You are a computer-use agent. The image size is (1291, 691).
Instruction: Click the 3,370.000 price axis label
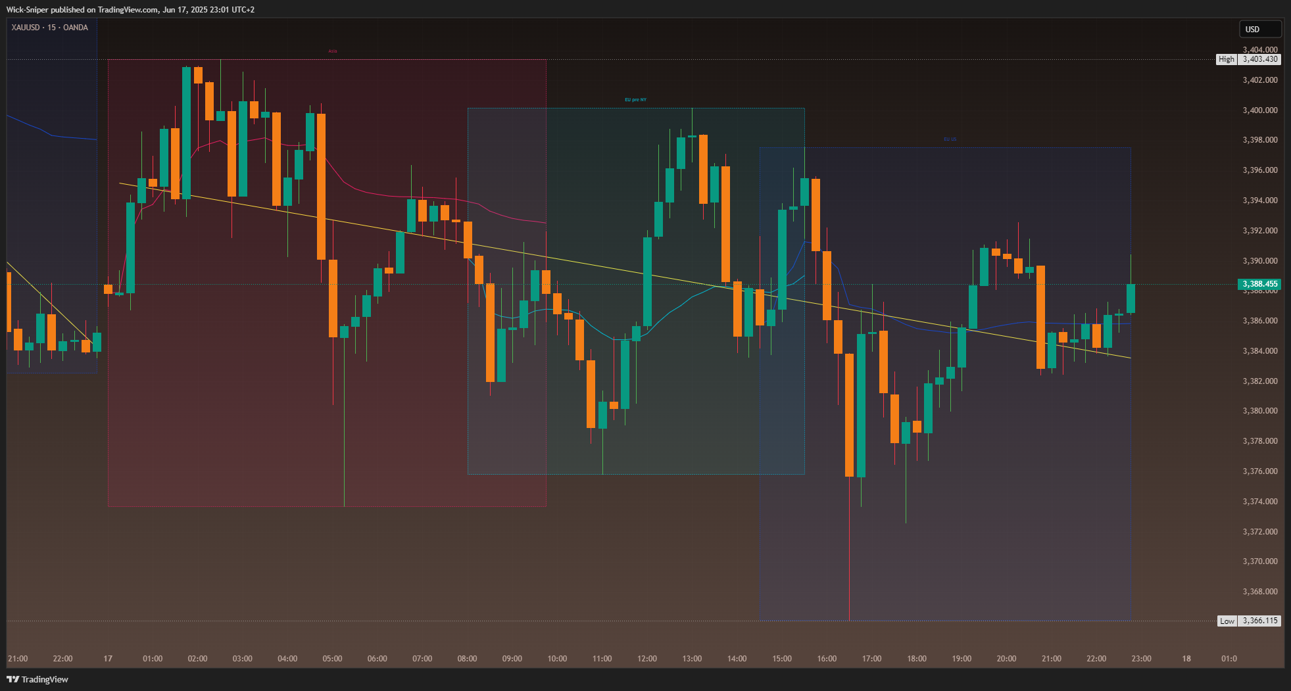[1260, 561]
